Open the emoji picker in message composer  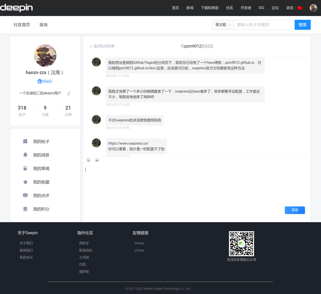click(x=89, y=160)
